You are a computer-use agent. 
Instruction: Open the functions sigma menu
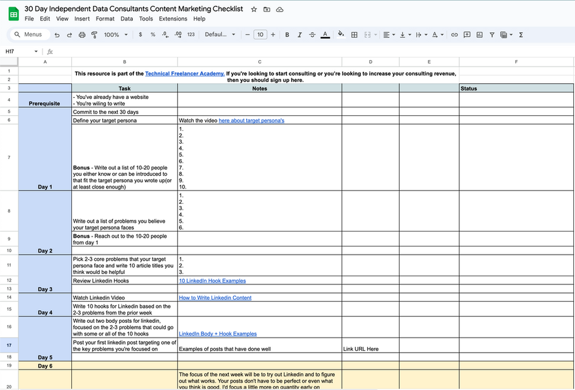[521, 35]
